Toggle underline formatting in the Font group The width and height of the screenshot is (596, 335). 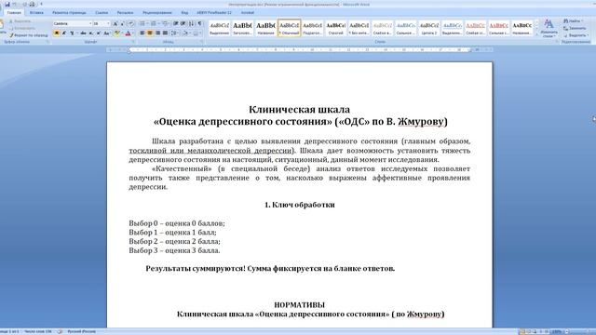[72, 33]
